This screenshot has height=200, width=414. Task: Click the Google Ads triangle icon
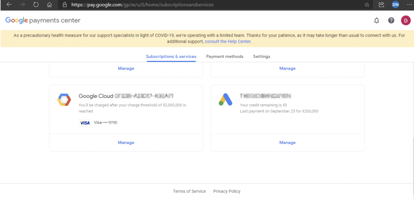(x=225, y=100)
